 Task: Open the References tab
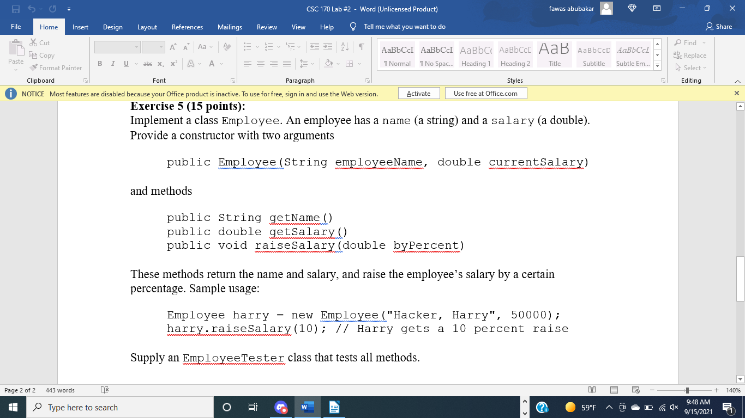coord(187,26)
